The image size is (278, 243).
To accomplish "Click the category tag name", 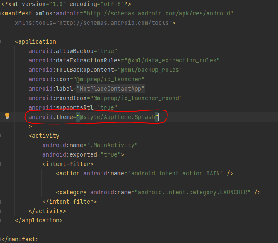I will click(73, 193).
